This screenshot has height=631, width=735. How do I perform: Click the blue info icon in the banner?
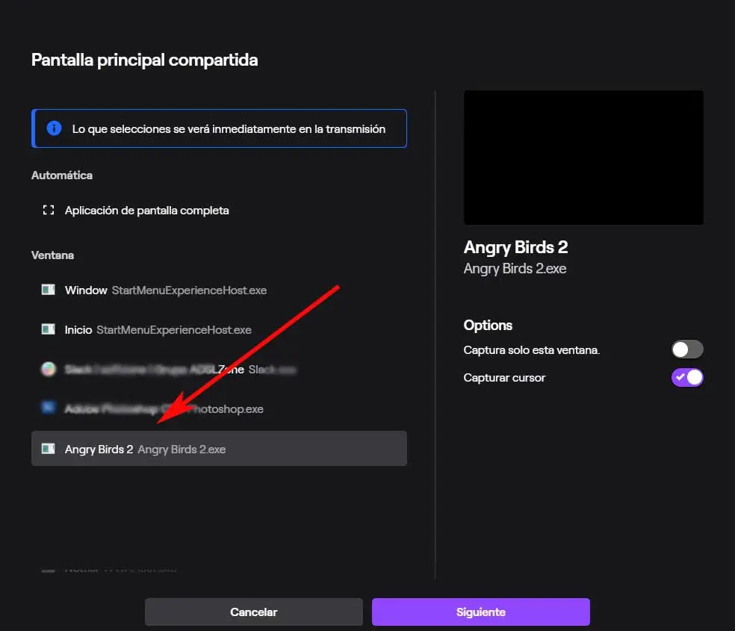click(54, 128)
